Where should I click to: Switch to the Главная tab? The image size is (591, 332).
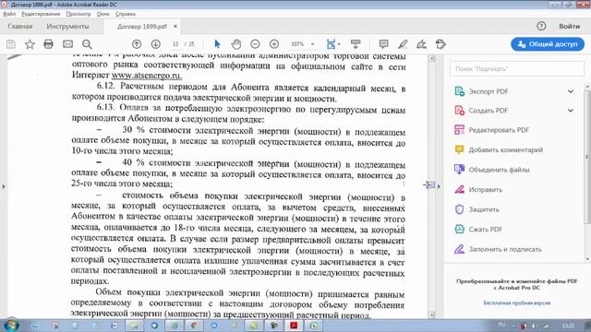click(20, 27)
